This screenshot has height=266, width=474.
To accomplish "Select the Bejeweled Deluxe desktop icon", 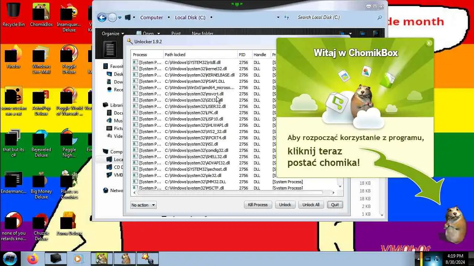I will pos(41,143).
